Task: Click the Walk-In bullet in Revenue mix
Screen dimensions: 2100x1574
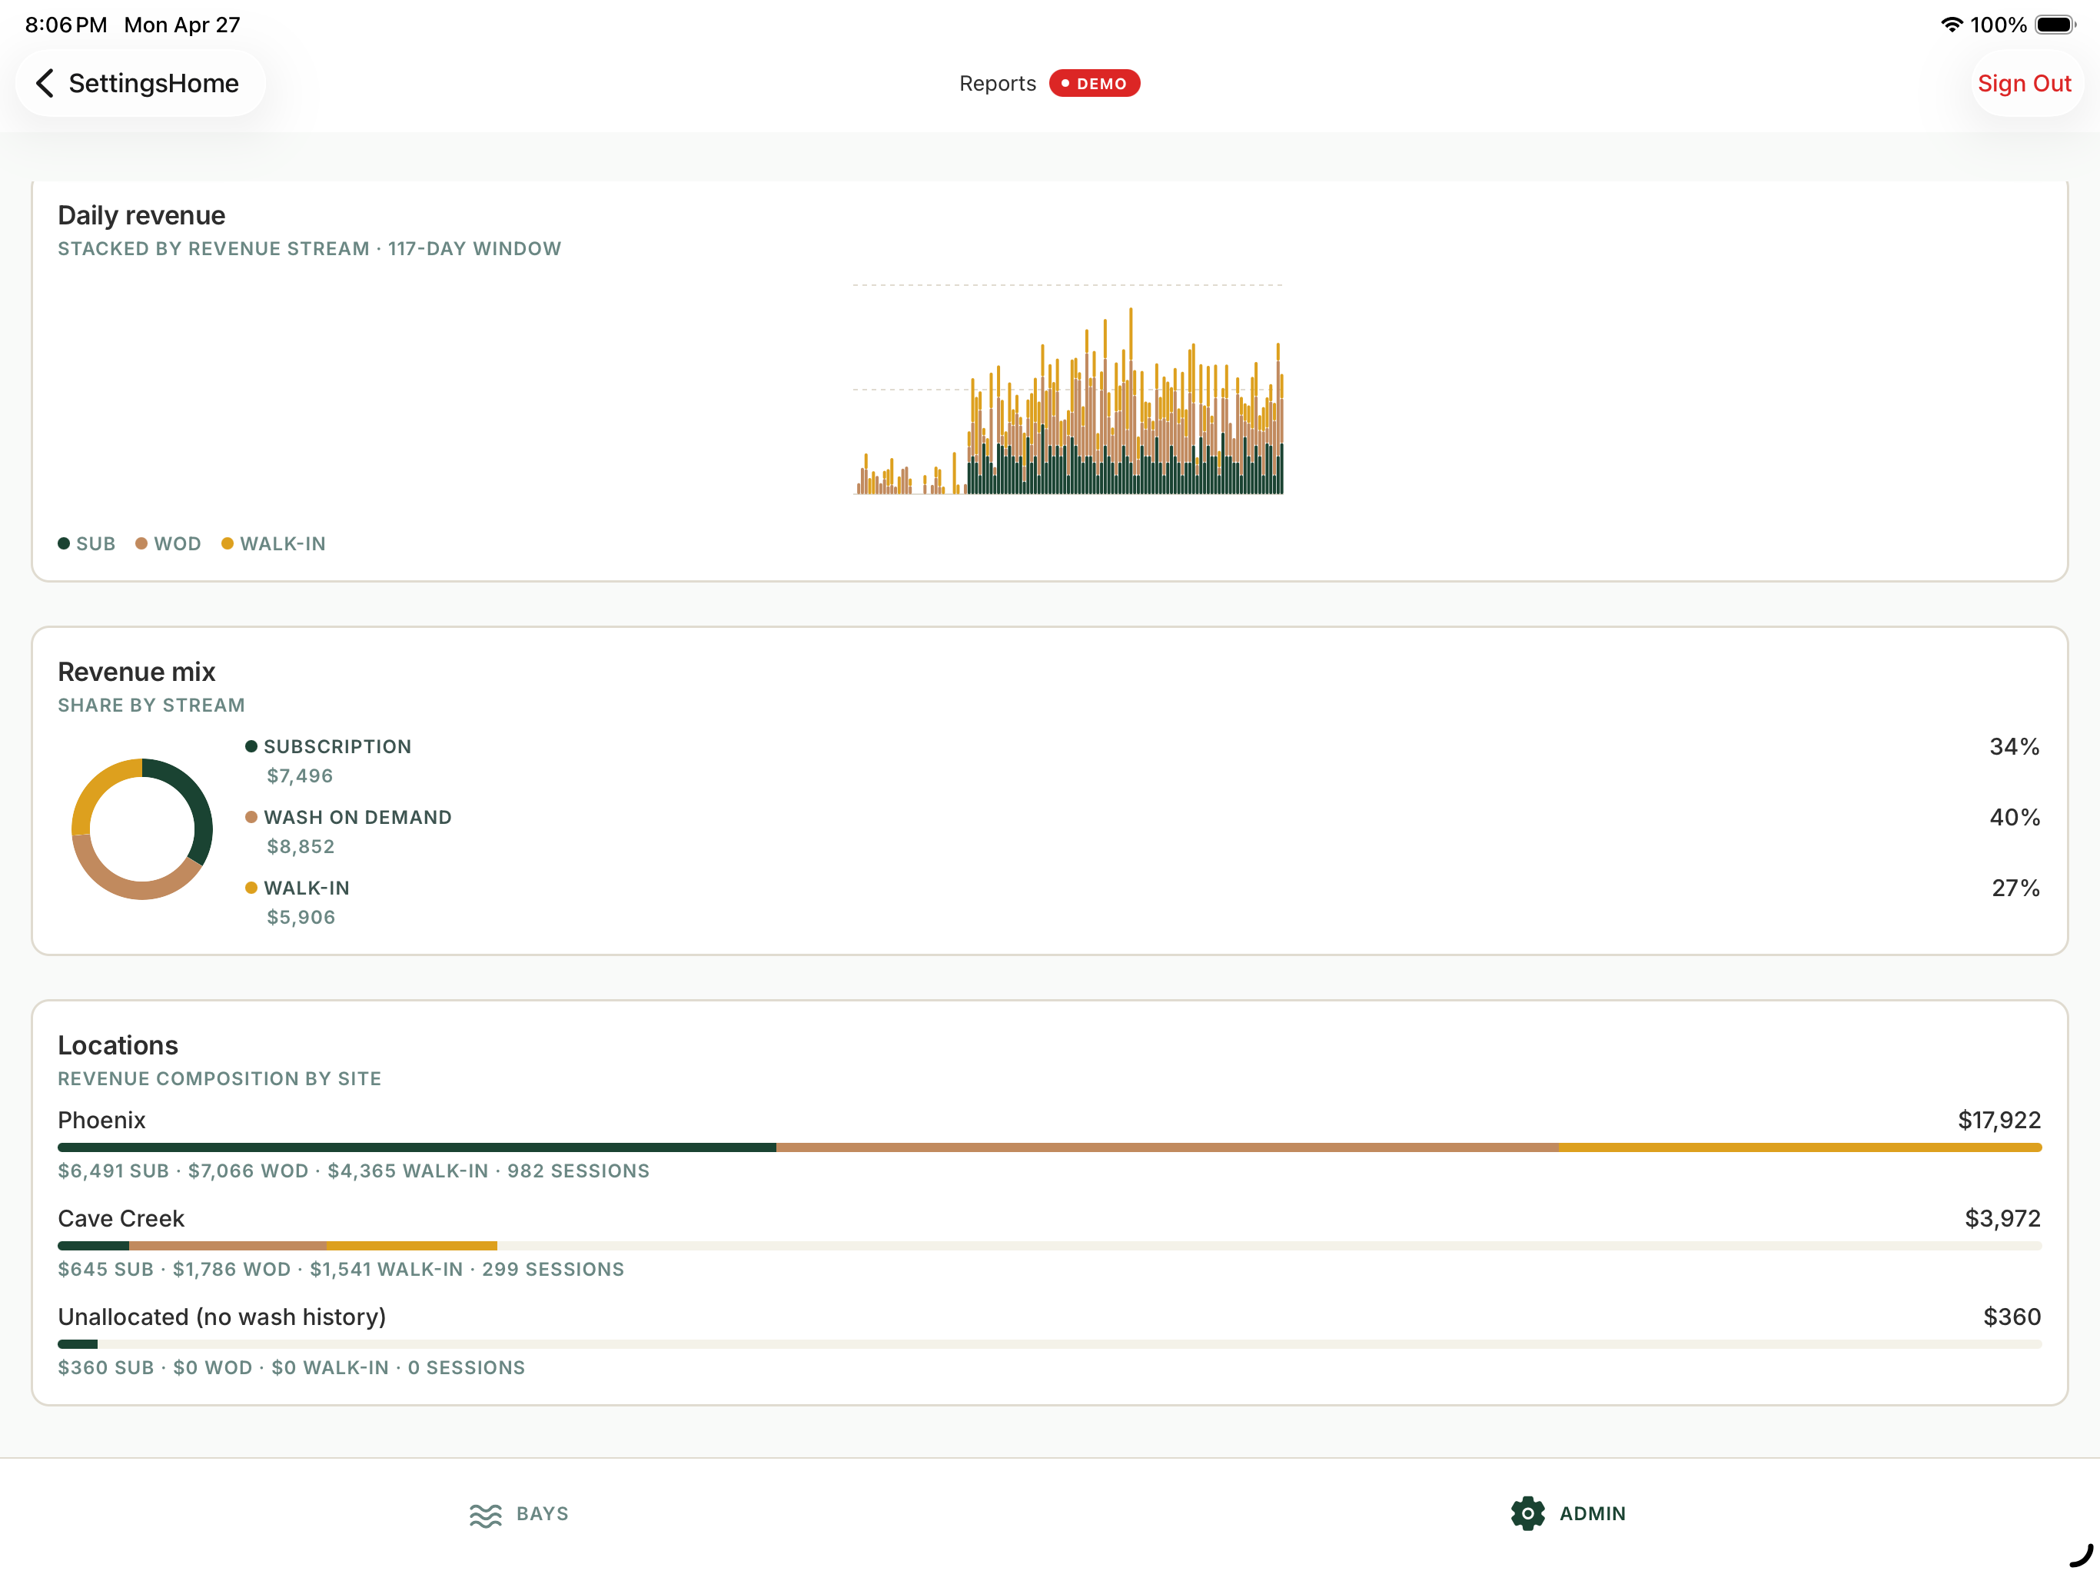Action: (x=251, y=888)
